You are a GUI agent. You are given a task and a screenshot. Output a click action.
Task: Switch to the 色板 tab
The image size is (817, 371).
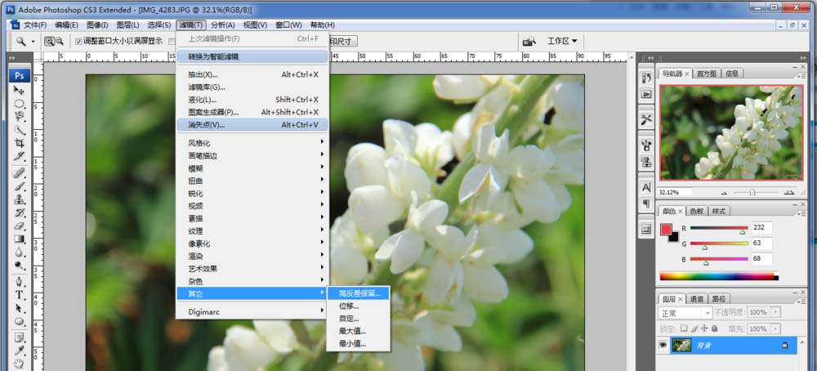click(x=697, y=211)
